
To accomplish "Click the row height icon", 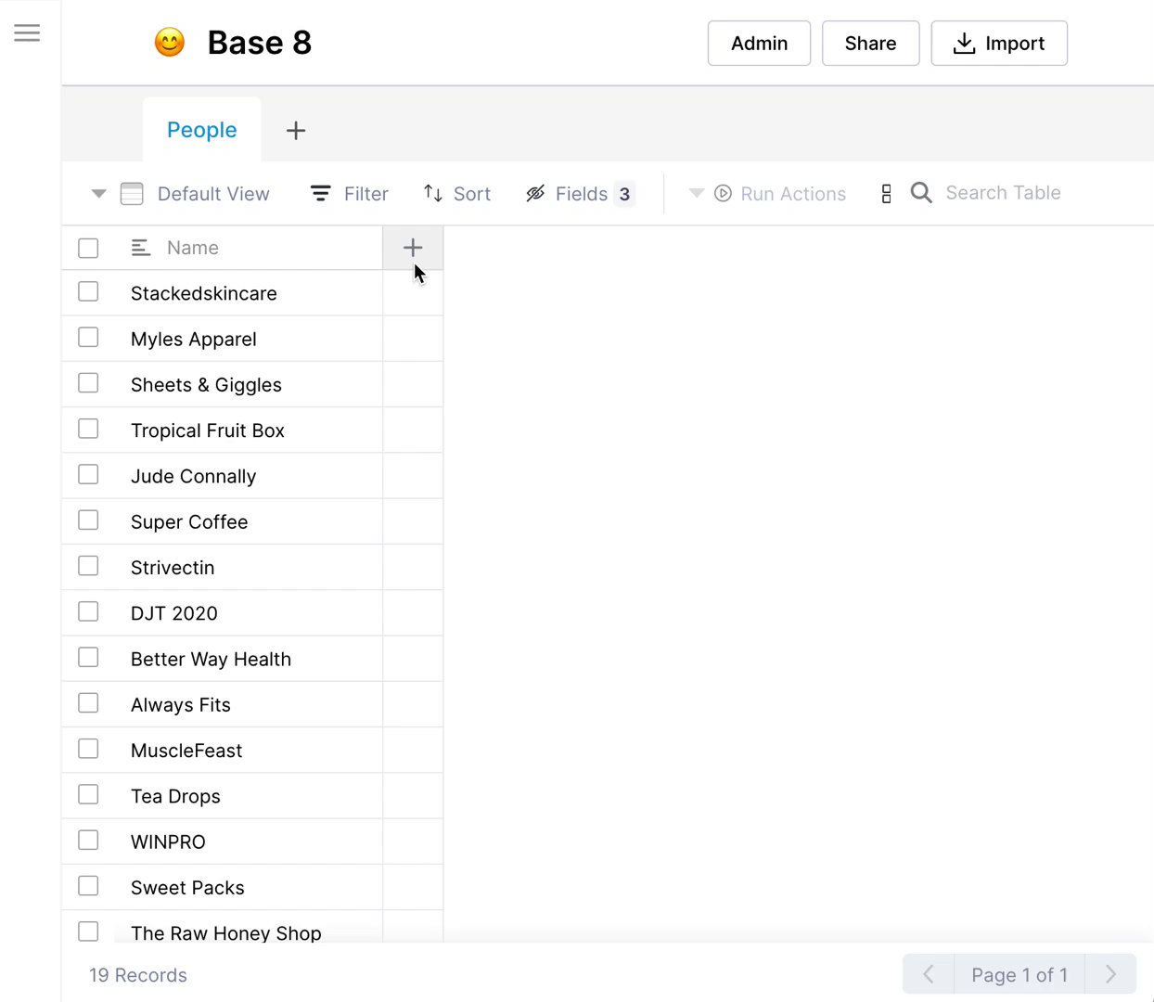I will click(886, 194).
